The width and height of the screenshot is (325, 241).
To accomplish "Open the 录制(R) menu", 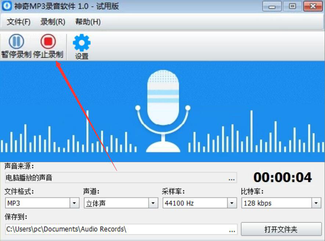I will (x=53, y=22).
